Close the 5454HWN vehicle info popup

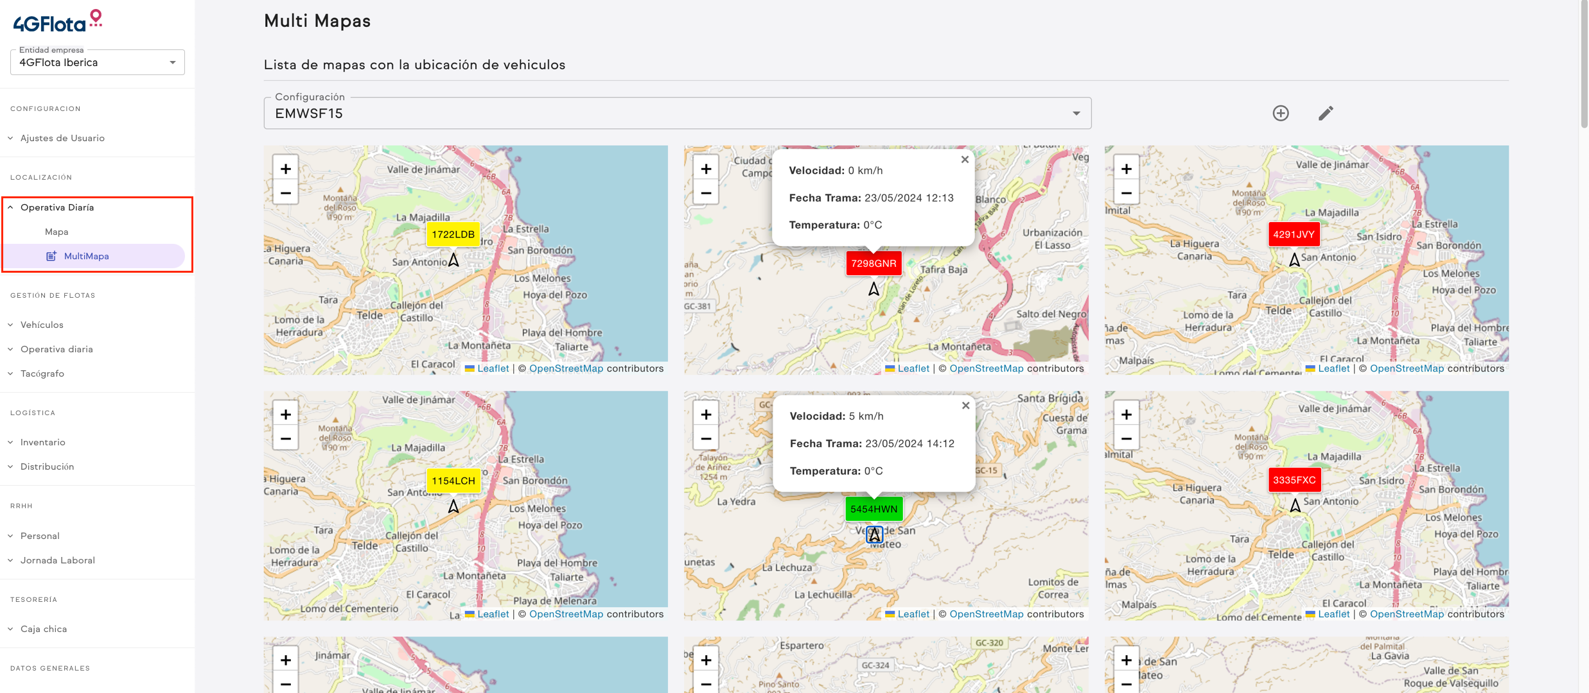click(965, 406)
